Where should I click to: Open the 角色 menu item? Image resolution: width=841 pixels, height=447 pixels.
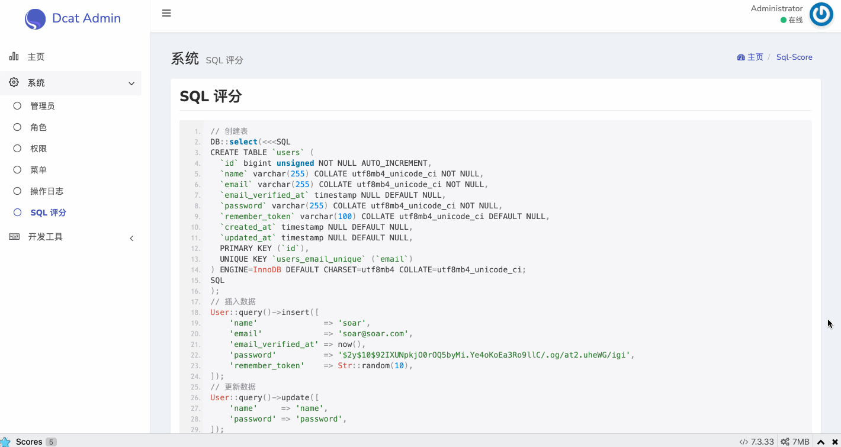tap(70, 127)
